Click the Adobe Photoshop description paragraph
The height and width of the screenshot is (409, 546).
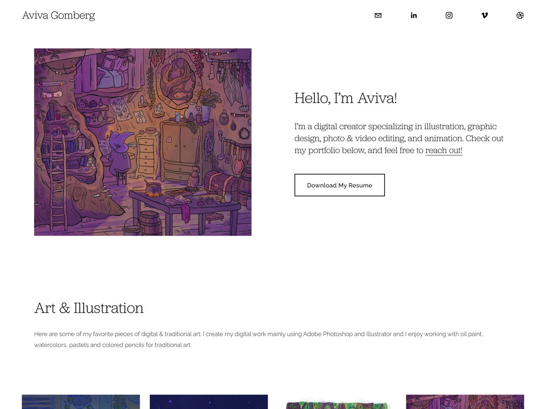pyautogui.click(x=258, y=339)
